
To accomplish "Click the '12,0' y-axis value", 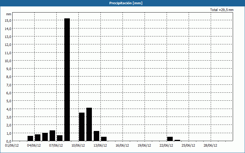I will pos(8,45).
